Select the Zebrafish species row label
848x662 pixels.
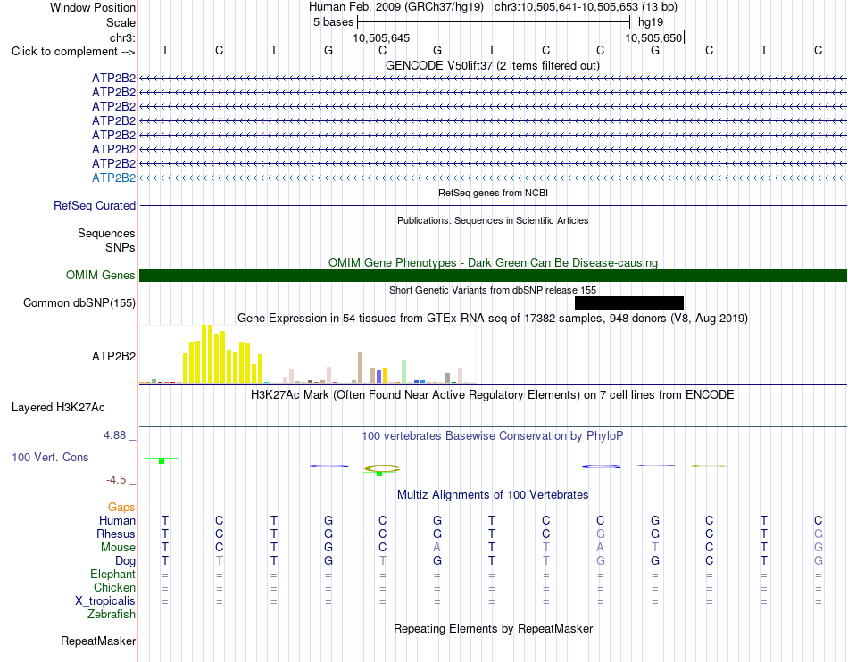(x=112, y=615)
